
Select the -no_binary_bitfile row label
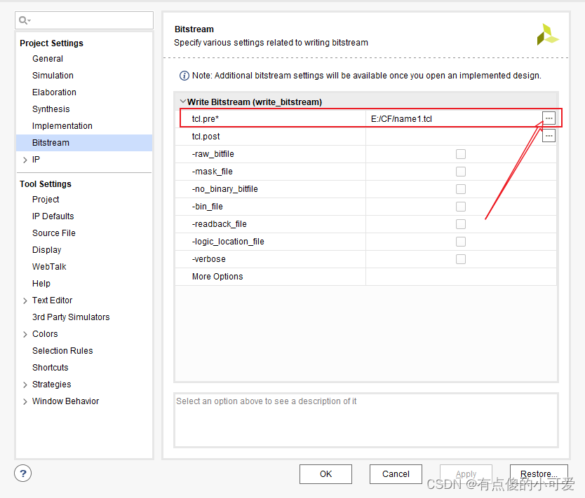point(224,189)
